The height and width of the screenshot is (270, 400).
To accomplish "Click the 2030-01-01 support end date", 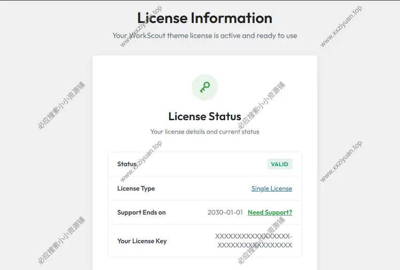I will click(225, 212).
